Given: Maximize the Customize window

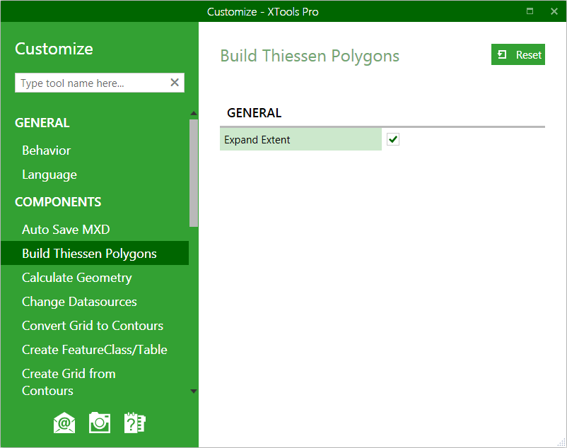Looking at the screenshot, I should (x=530, y=11).
